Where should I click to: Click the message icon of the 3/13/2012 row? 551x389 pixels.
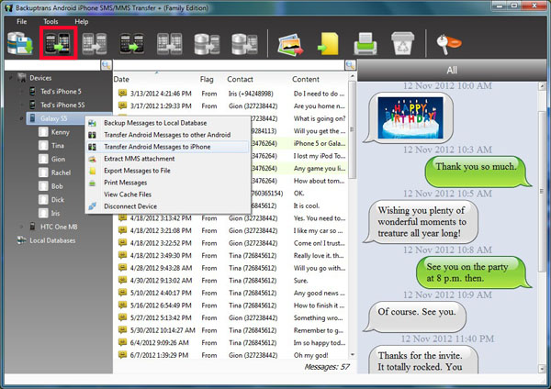click(122, 93)
